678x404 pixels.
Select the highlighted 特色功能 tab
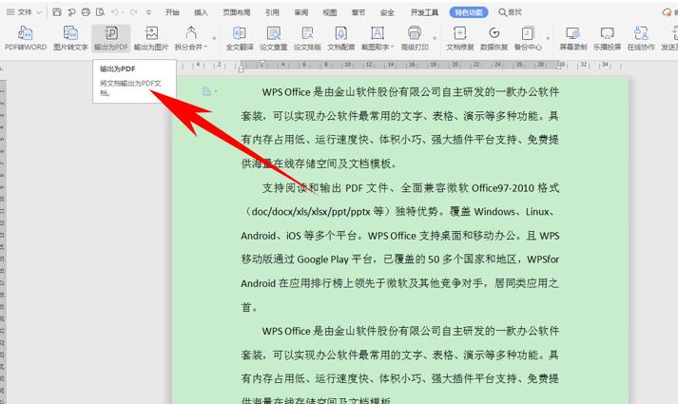coord(469,12)
